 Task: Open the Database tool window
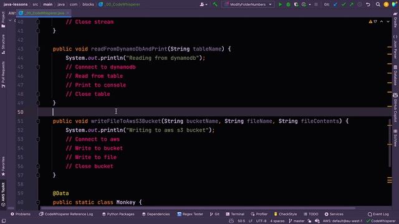(x=395, y=75)
